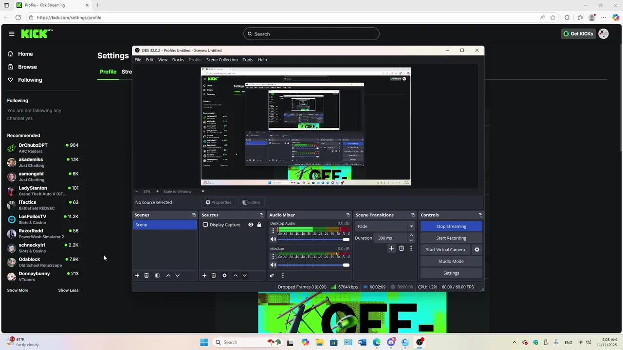Click Start Recording button
623x350 pixels.
point(451,238)
